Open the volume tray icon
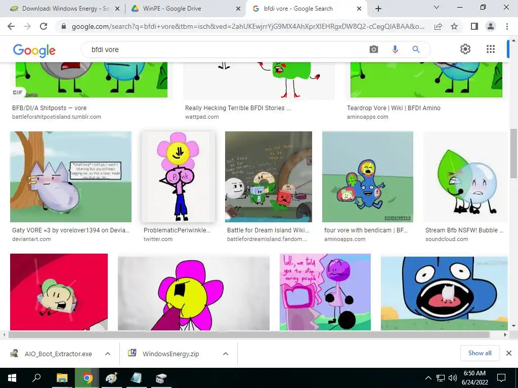This screenshot has height=388, width=518. [453, 378]
